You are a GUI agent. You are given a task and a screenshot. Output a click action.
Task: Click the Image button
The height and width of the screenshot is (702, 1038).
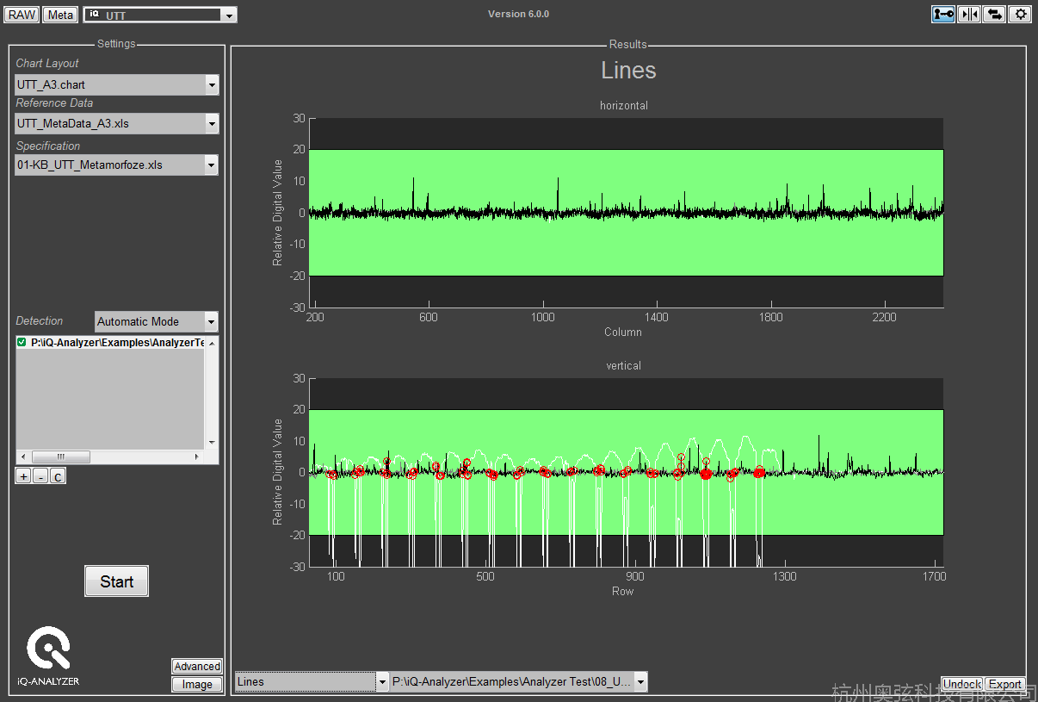pos(197,685)
